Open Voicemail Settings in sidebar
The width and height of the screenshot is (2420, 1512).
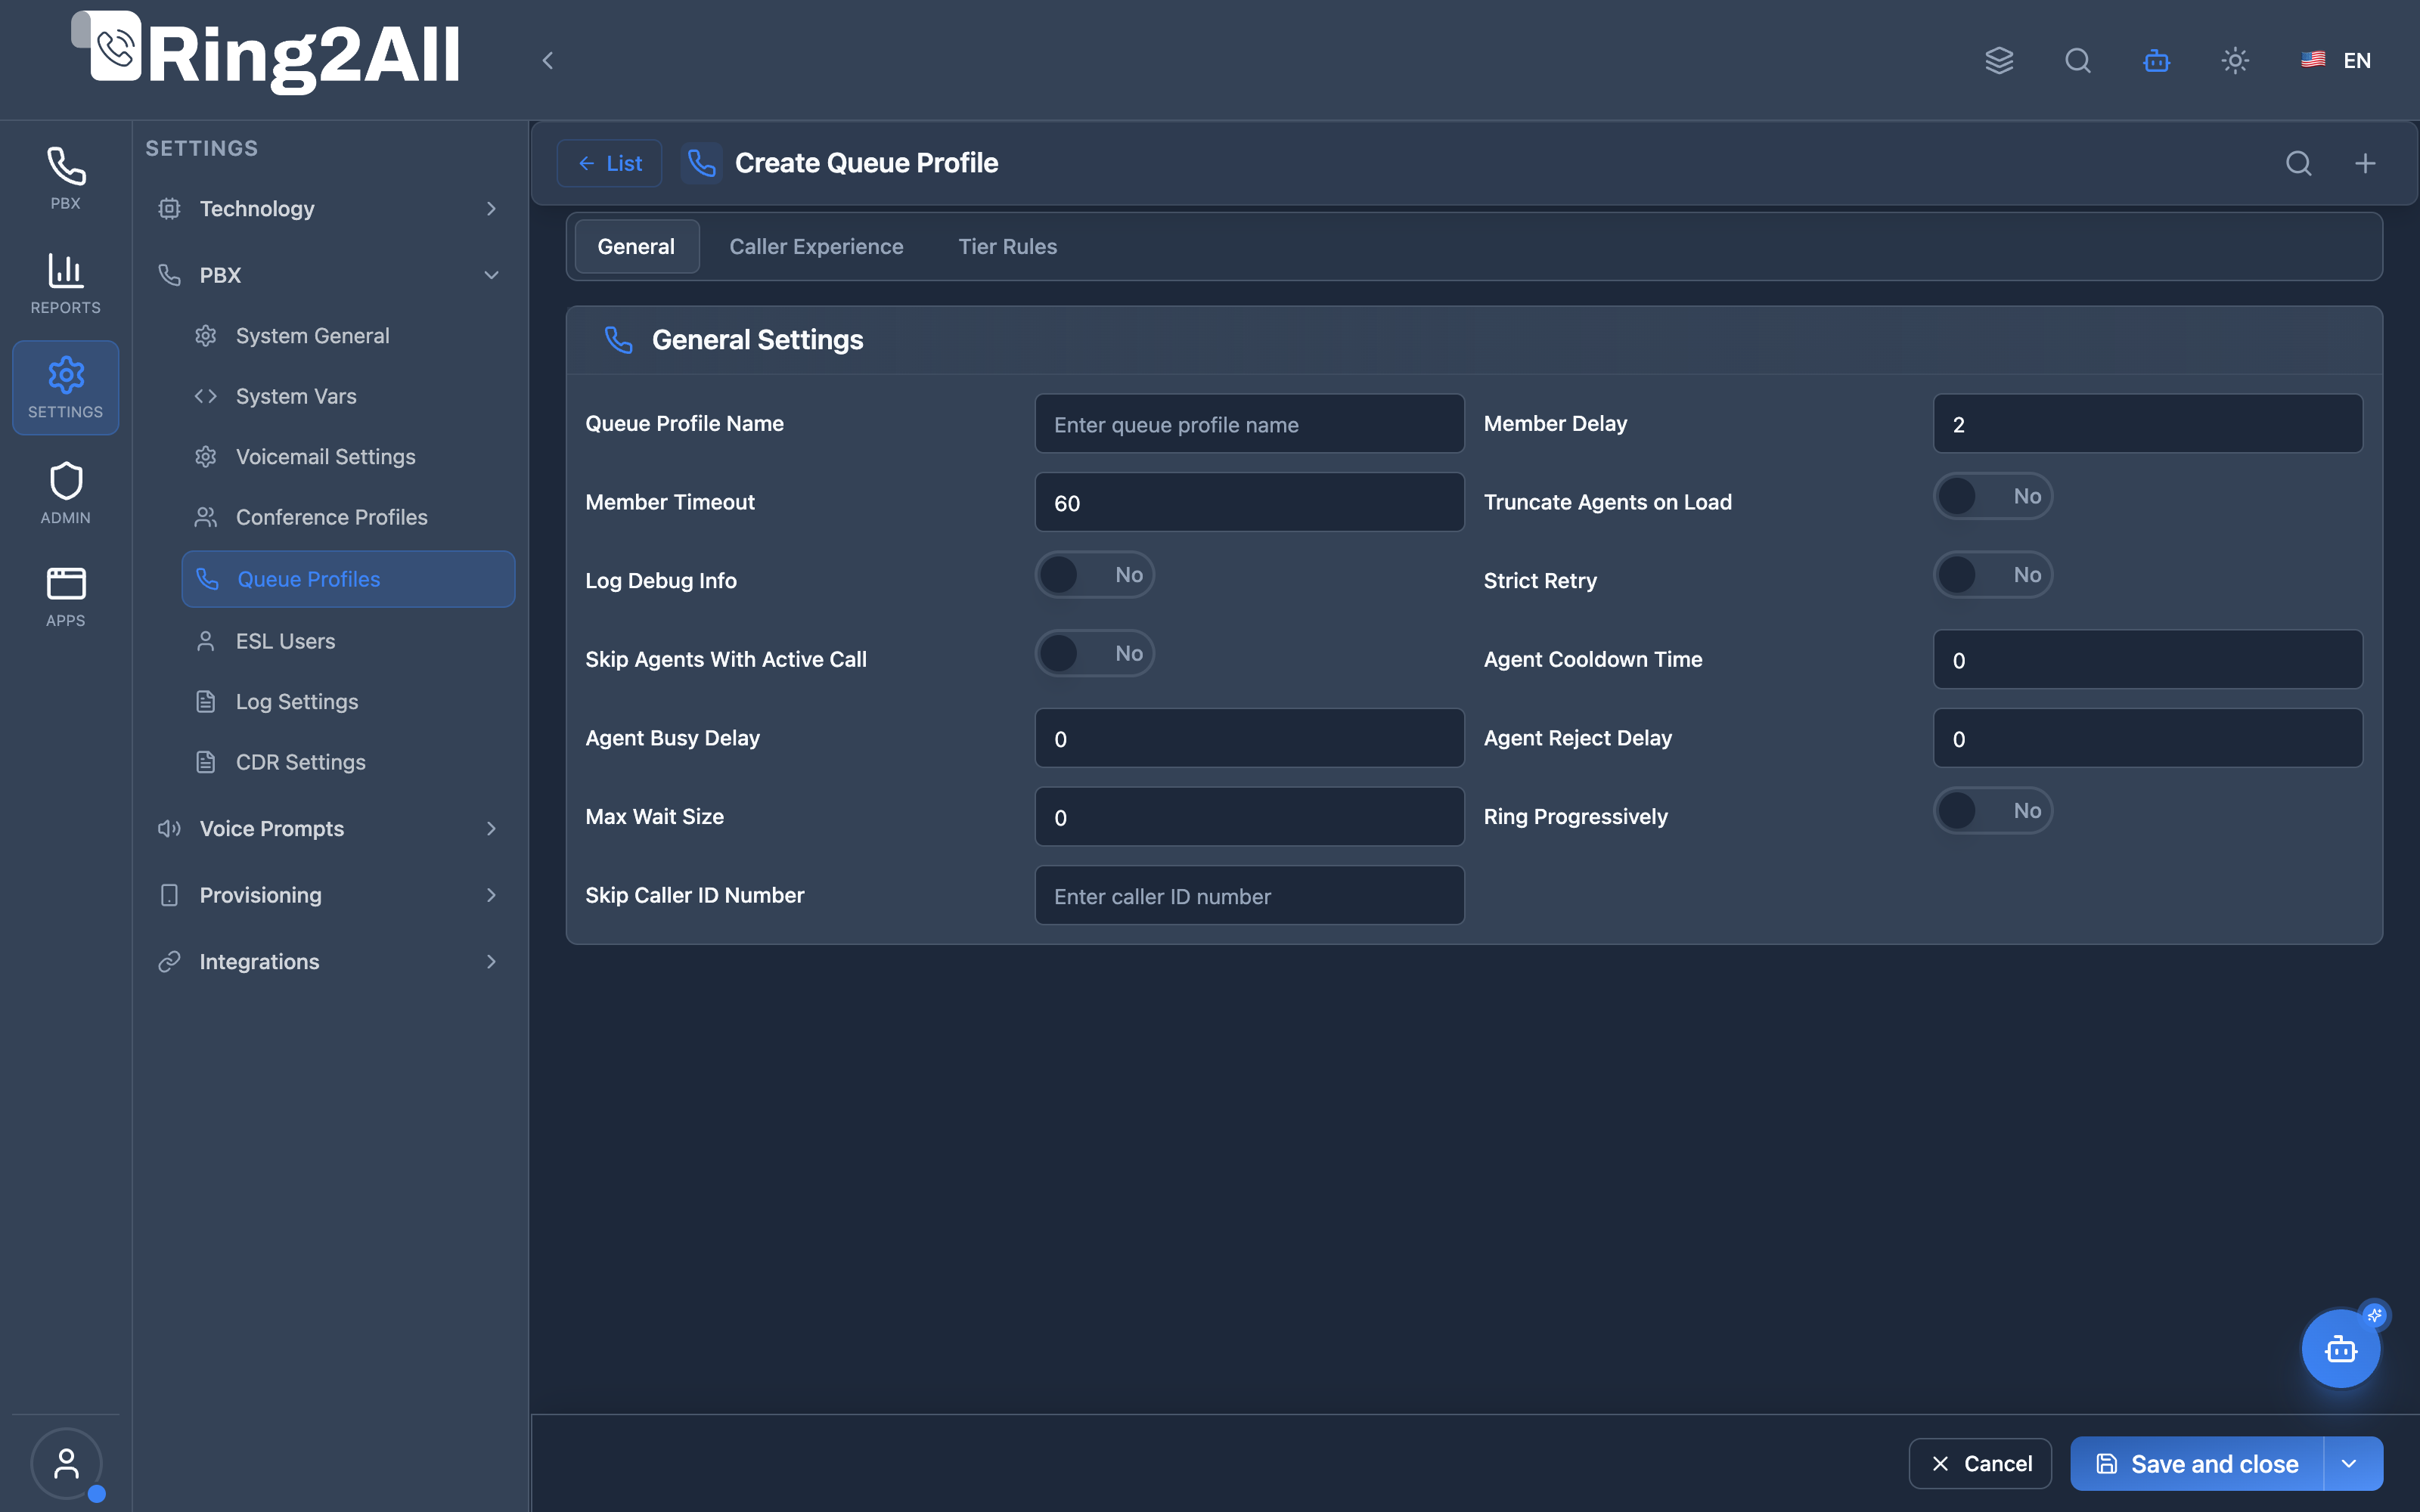coord(348,457)
